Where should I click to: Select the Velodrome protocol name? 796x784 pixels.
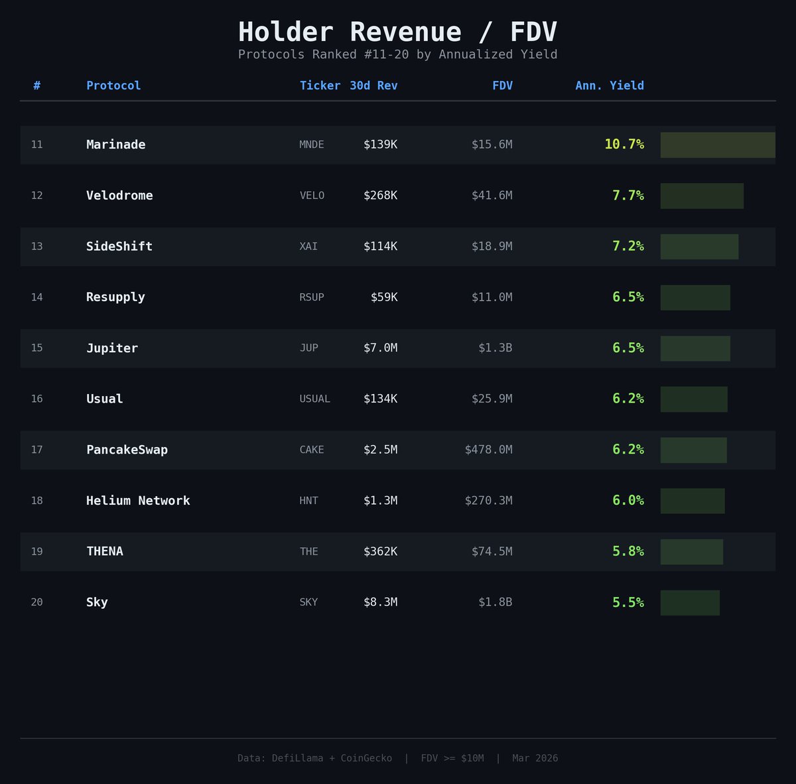click(x=119, y=196)
